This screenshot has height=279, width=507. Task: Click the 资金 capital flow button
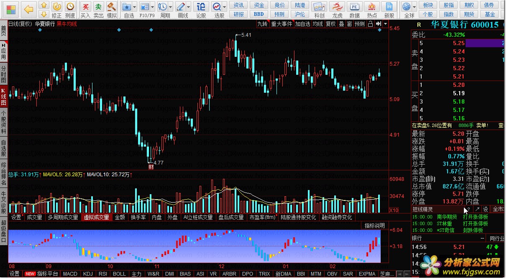click(x=259, y=5)
